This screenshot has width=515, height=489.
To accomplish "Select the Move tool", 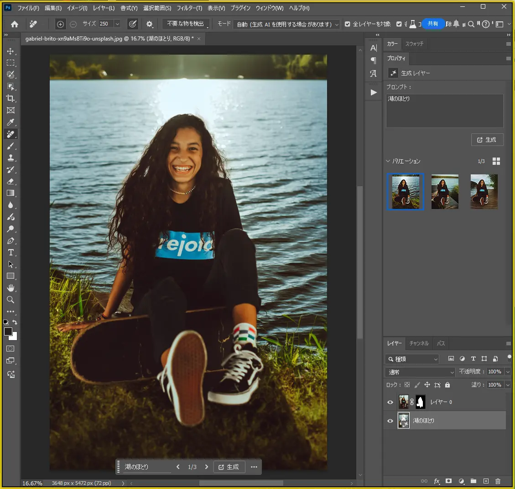I will click(10, 51).
